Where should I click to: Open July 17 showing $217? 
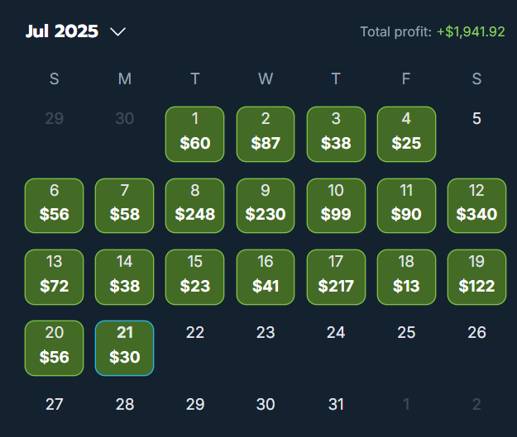coord(336,277)
